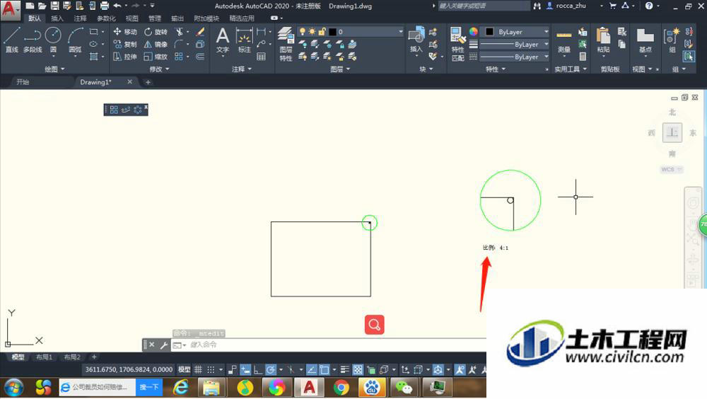Click the Mirror (镜像) tool

156,45
